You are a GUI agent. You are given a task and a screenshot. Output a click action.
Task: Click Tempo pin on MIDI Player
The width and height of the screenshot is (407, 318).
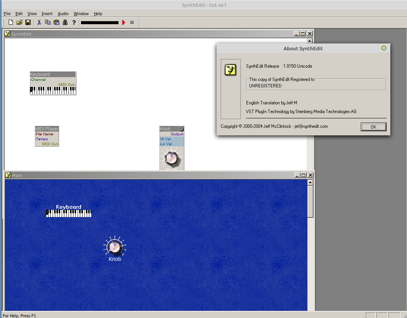pyautogui.click(x=42, y=139)
